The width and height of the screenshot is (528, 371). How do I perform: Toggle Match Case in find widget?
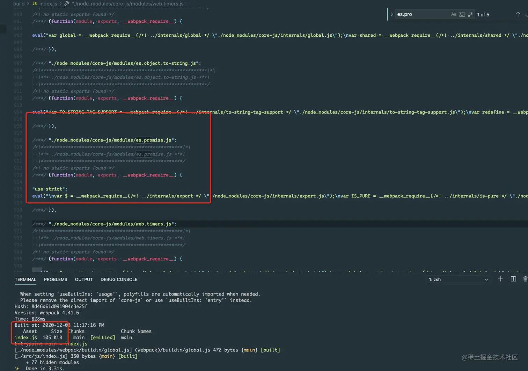tap(454, 14)
